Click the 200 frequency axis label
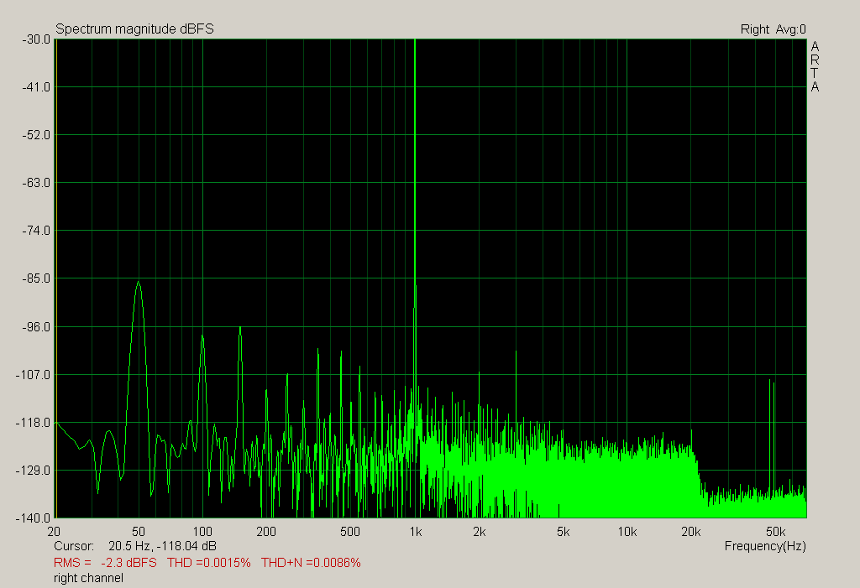 (266, 532)
